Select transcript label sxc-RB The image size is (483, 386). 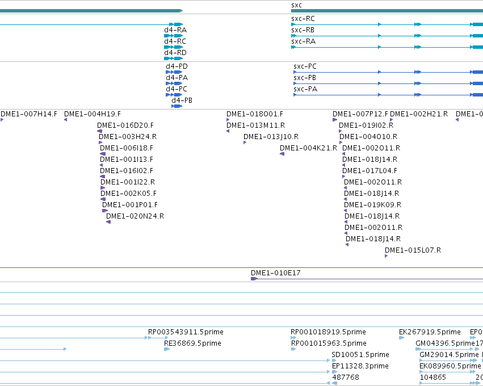pos(303,30)
